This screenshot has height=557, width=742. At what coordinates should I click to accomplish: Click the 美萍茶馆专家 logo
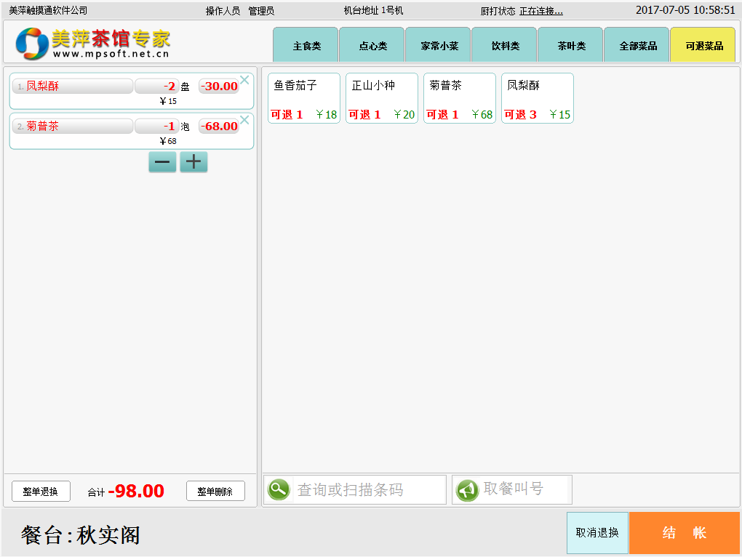point(93,44)
